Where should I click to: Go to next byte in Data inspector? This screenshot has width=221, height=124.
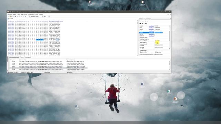[x=144, y=23]
